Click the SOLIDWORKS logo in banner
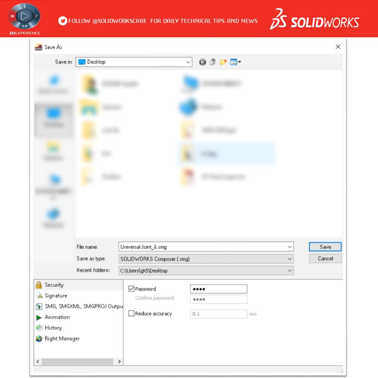This screenshot has width=378, height=378. pos(315,19)
